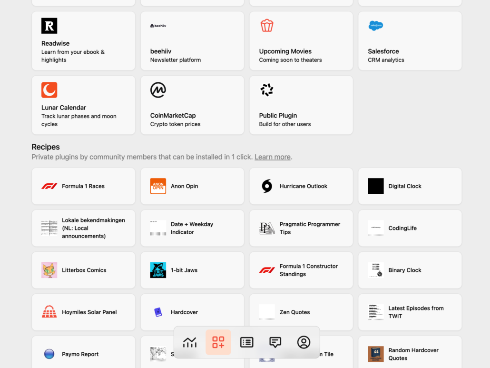Choose the Litterbox Comics recipe
The height and width of the screenshot is (368, 490).
(83, 270)
